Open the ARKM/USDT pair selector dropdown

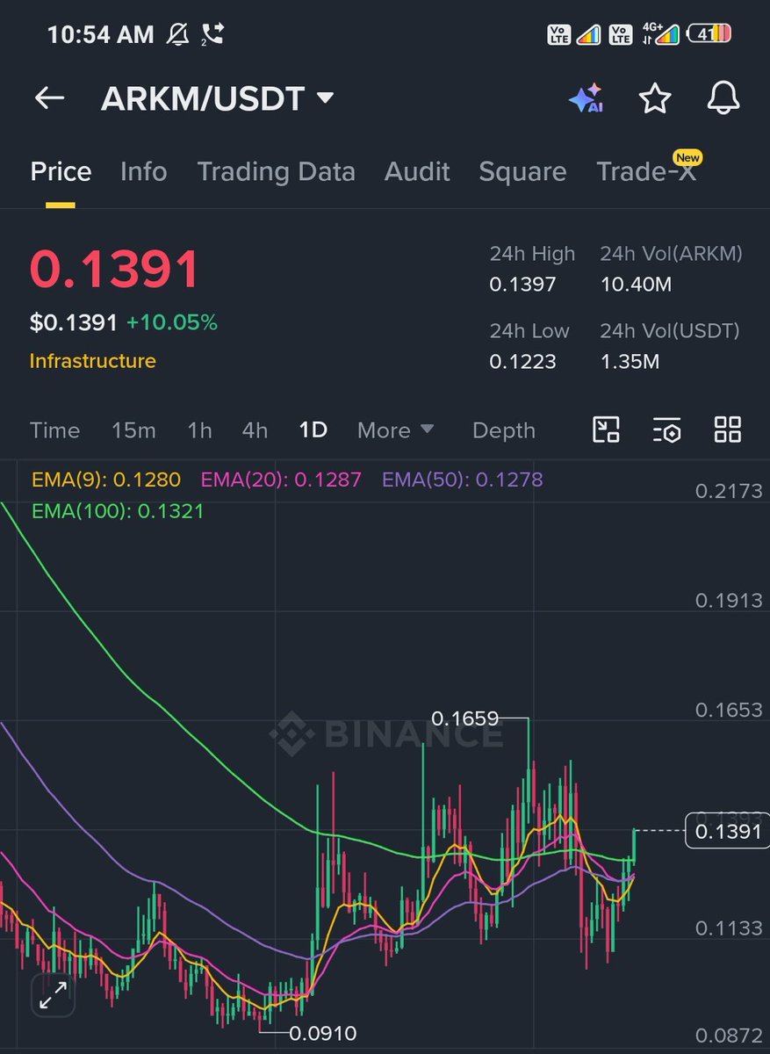click(x=218, y=98)
